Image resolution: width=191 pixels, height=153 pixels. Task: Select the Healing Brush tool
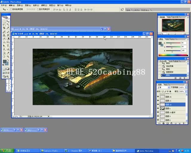tap(4, 32)
